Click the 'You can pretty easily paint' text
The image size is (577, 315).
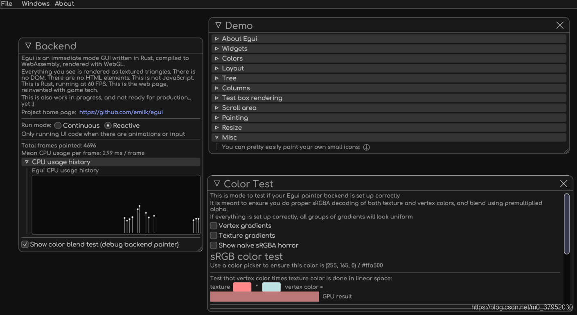pyautogui.click(x=291, y=147)
